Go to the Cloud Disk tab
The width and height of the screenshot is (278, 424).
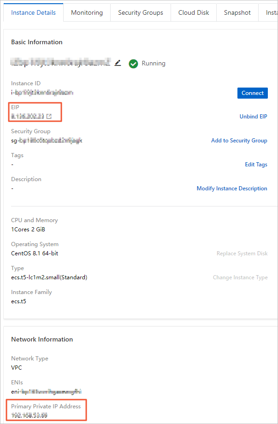click(194, 12)
